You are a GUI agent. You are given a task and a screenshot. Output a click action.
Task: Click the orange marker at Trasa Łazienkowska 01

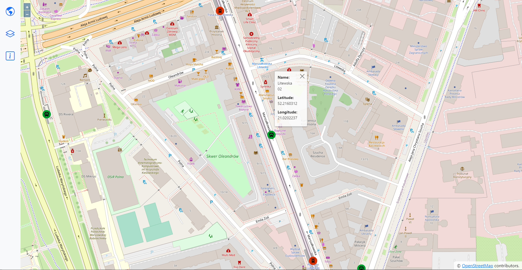coord(220,11)
